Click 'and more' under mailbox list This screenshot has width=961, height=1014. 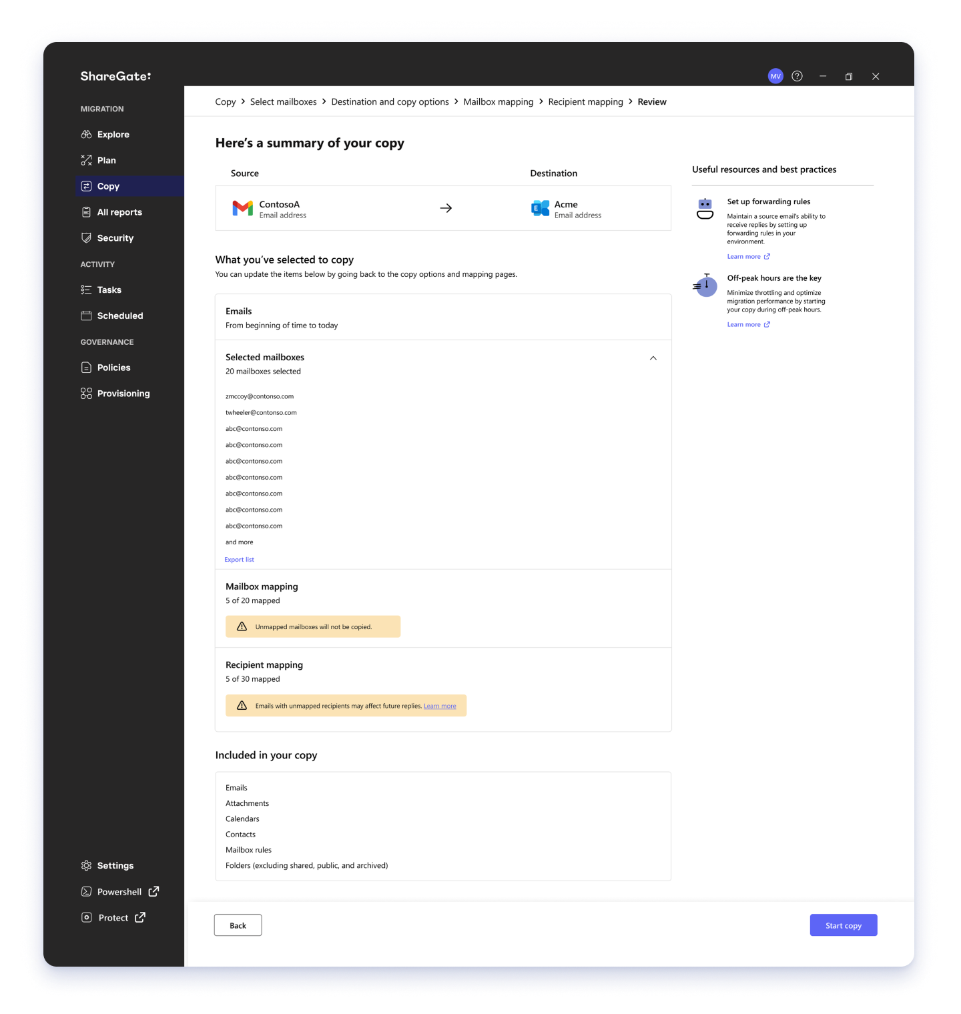239,542
